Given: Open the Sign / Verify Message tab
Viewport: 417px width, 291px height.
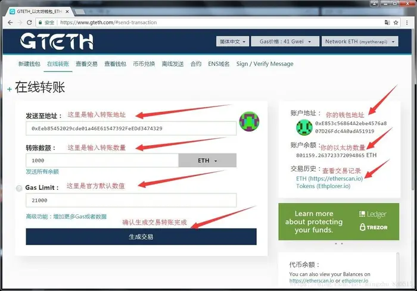Looking at the screenshot, I should click(265, 64).
